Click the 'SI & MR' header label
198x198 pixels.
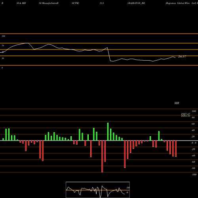(21, 3)
